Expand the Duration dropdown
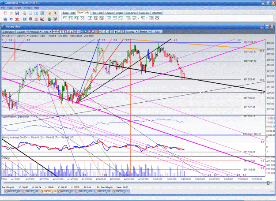Screen dimensions: 276x201 click(x=22, y=32)
